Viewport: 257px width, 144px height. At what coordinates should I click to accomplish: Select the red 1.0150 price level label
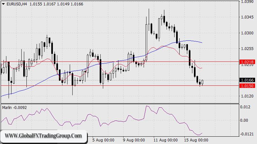pyautogui.click(x=247, y=86)
